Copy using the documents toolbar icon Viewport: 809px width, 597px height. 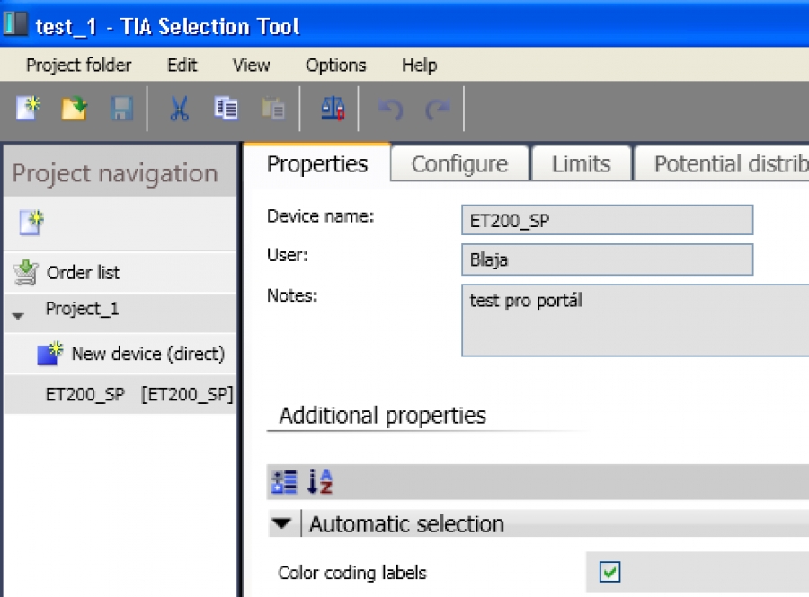[226, 108]
